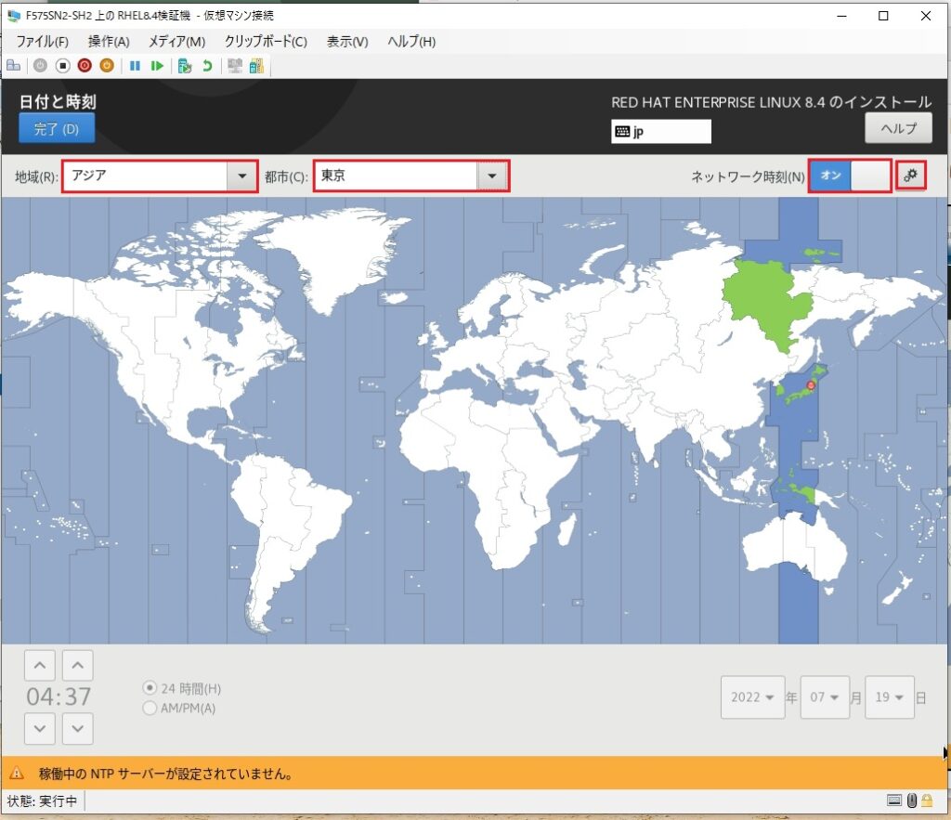Increase the hour with up arrow

pos(40,665)
